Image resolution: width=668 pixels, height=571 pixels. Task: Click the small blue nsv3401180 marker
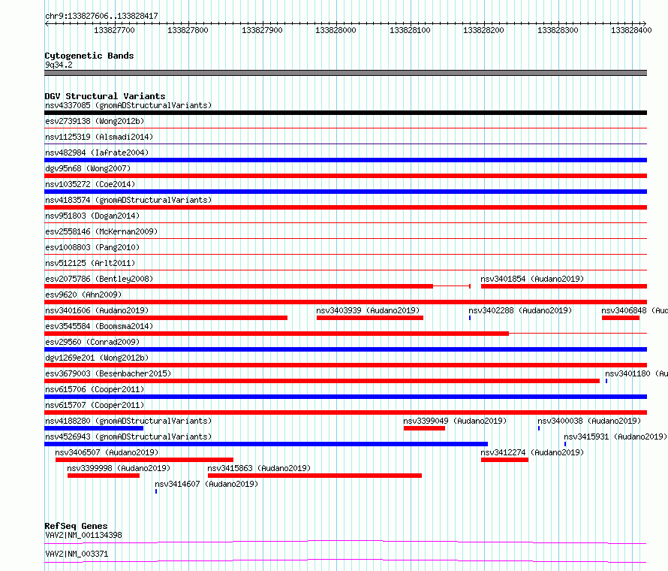click(x=606, y=381)
